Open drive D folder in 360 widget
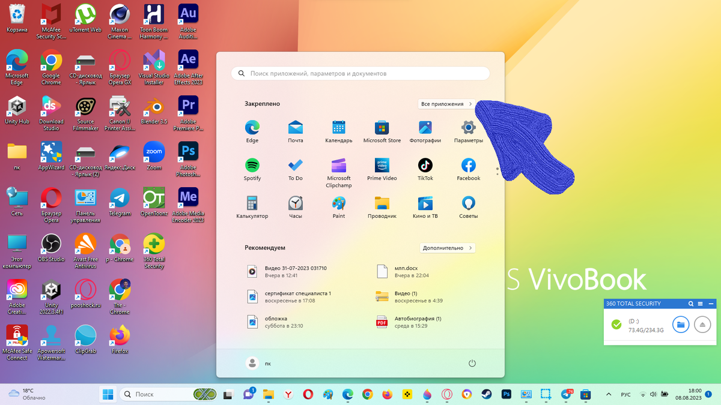The width and height of the screenshot is (721, 405). [x=680, y=325]
